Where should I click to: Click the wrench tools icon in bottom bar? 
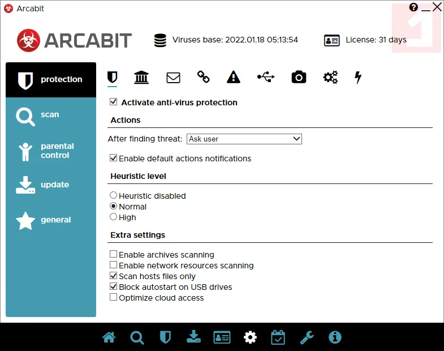tap(307, 337)
